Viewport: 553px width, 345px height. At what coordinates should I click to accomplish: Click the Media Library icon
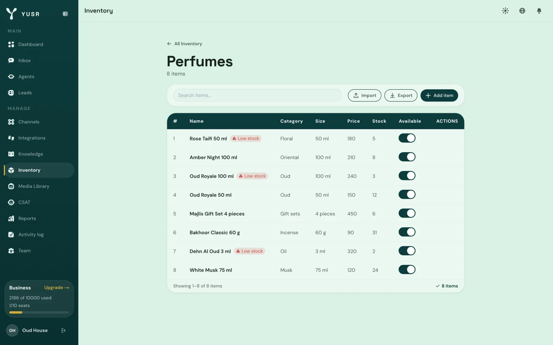coord(11,186)
